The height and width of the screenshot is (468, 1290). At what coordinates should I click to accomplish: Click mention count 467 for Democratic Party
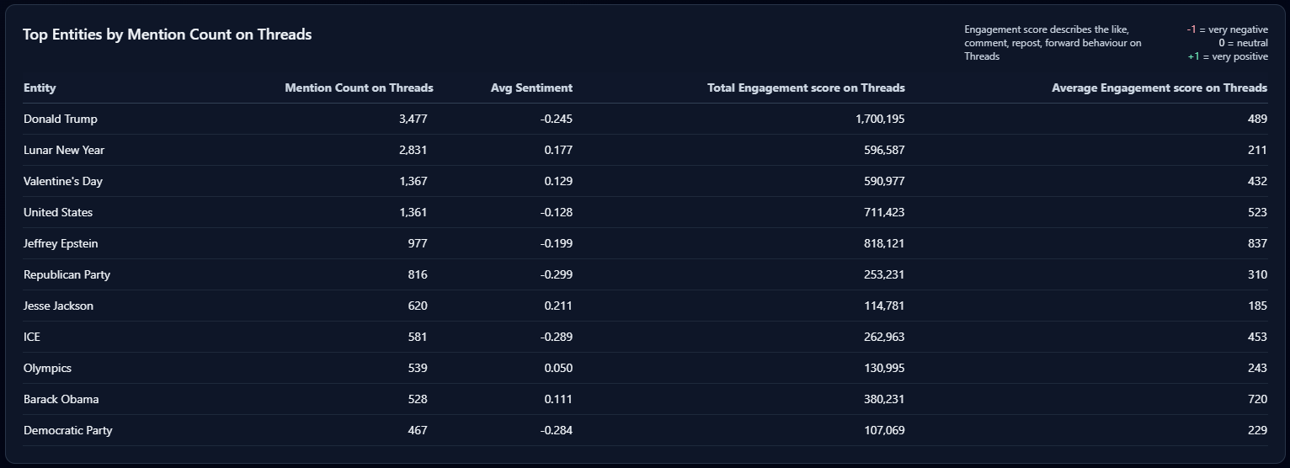click(x=418, y=430)
